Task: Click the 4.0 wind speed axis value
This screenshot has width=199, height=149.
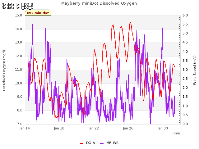Action: click(x=185, y=52)
